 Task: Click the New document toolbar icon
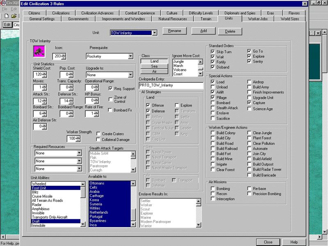[6, 16]
